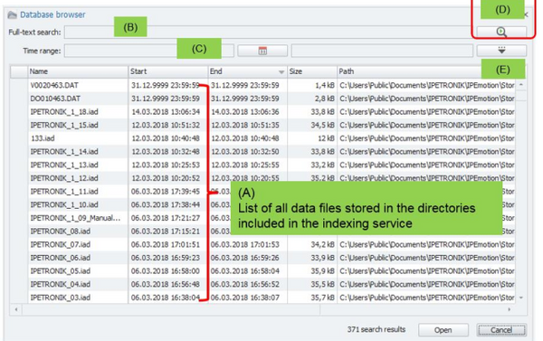Click the Open button
The width and height of the screenshot is (543, 341).
(443, 330)
